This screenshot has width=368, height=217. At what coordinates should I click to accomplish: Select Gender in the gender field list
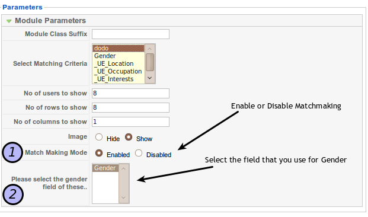(x=105, y=168)
